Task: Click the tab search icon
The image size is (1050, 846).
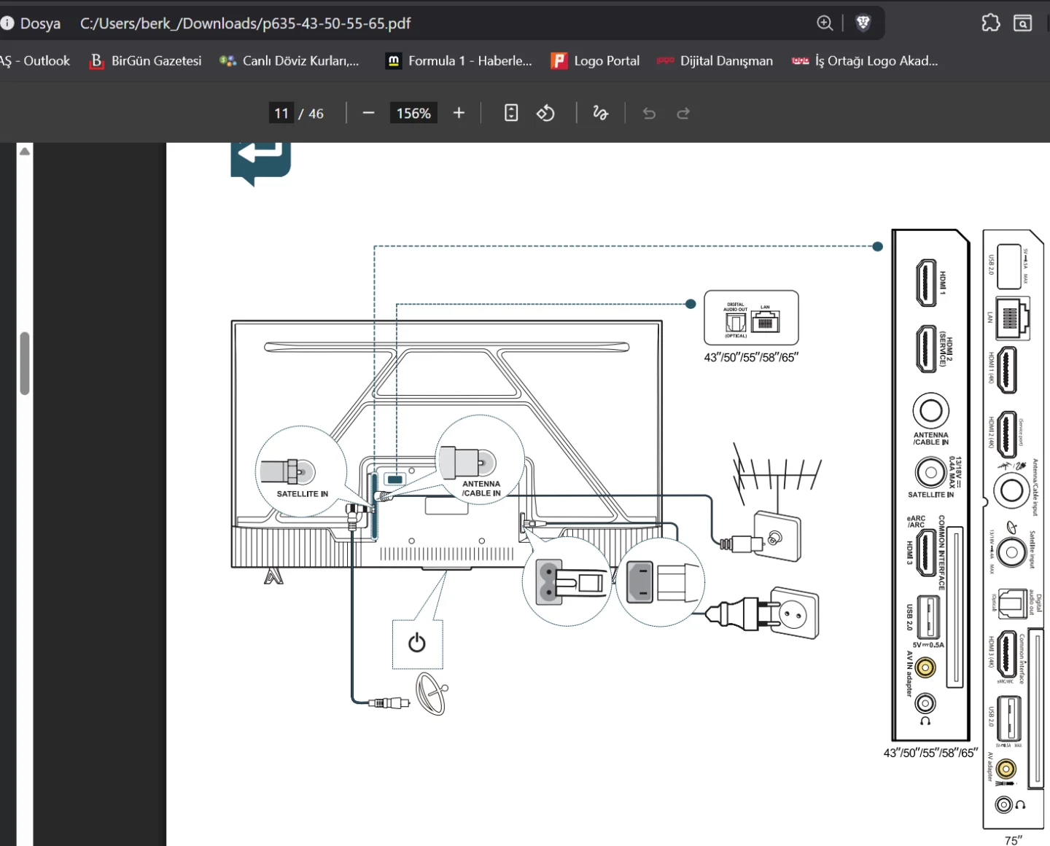Action: pyautogui.click(x=1023, y=23)
